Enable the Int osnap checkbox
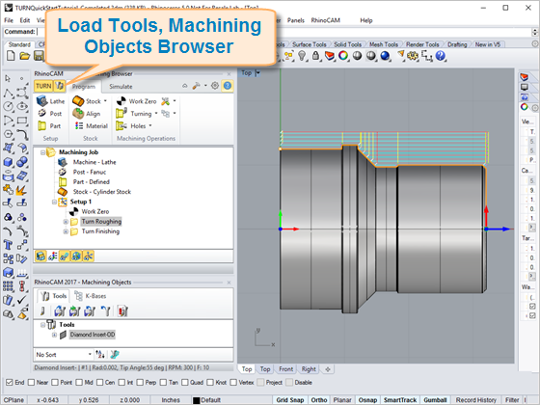The height and width of the screenshot is (405, 540). click(x=121, y=382)
